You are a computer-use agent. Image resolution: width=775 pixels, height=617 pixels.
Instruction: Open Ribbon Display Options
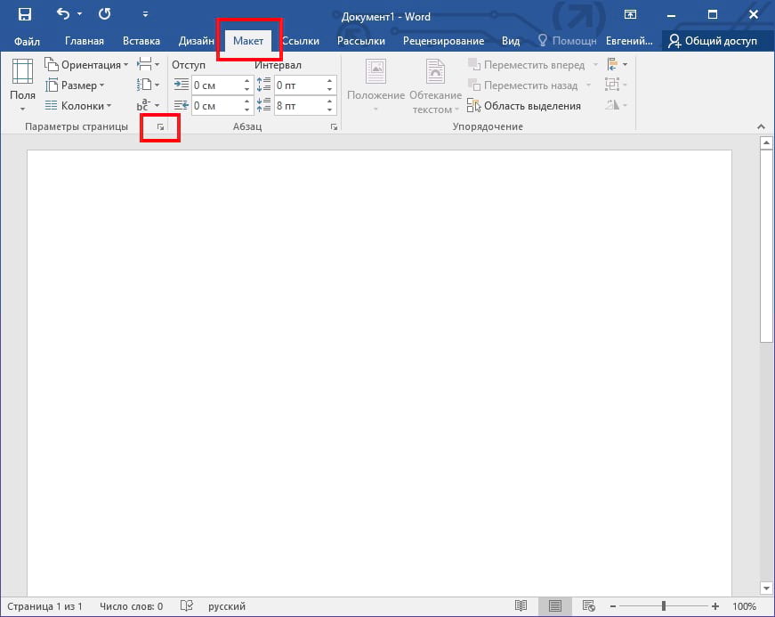point(630,14)
